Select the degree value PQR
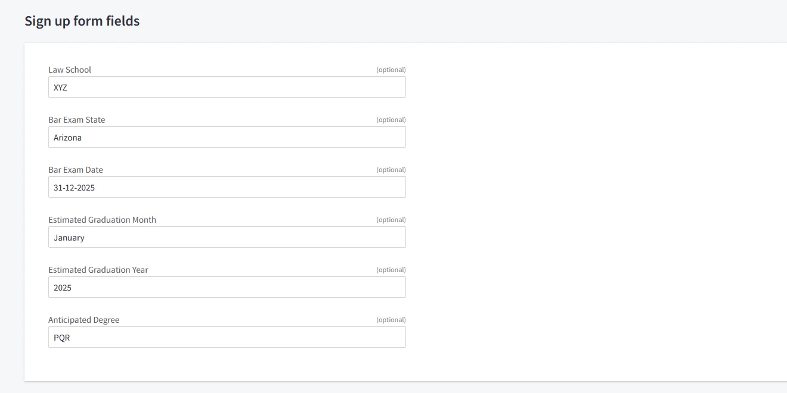Screen dimensions: 787x393 (62, 337)
